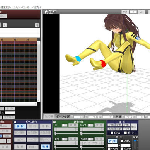Screen dimensions: 150x150
Task: Click the previous-morph arrow beside 目 dropdown
Action: [55, 129]
